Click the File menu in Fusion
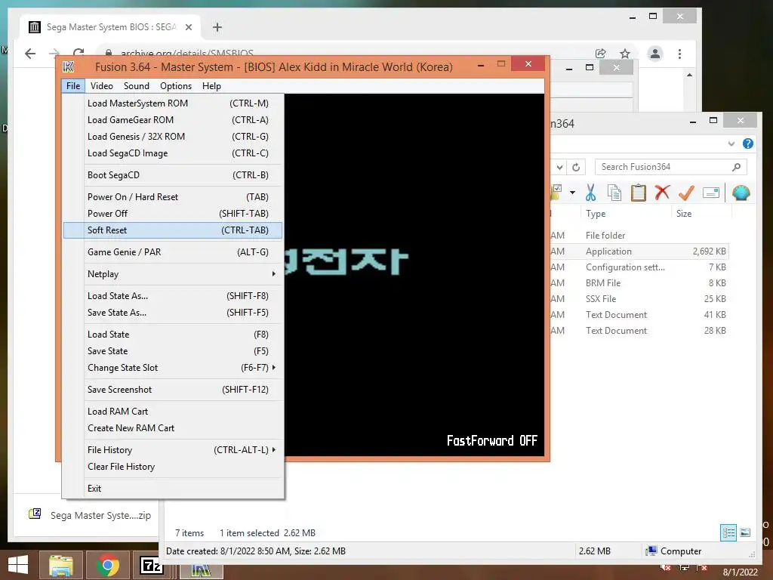The height and width of the screenshot is (580, 773). 73,86
